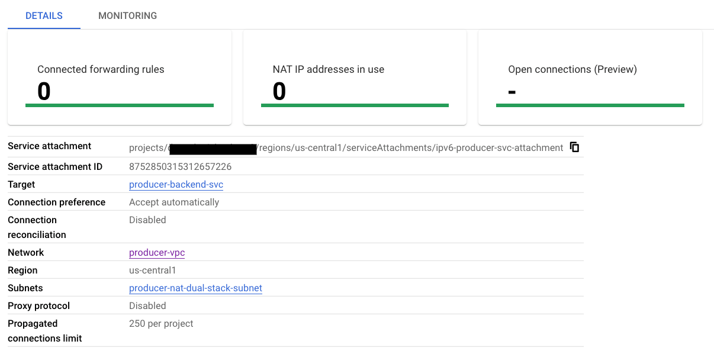The image size is (714, 354).
Task: Click the Connected forwarding rules heading
Action: pos(101,69)
